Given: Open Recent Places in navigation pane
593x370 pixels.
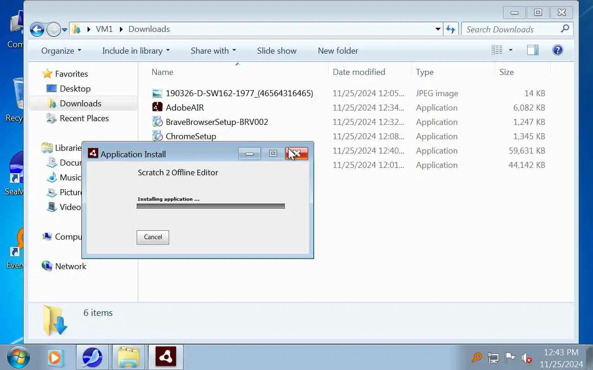Looking at the screenshot, I should tap(84, 118).
